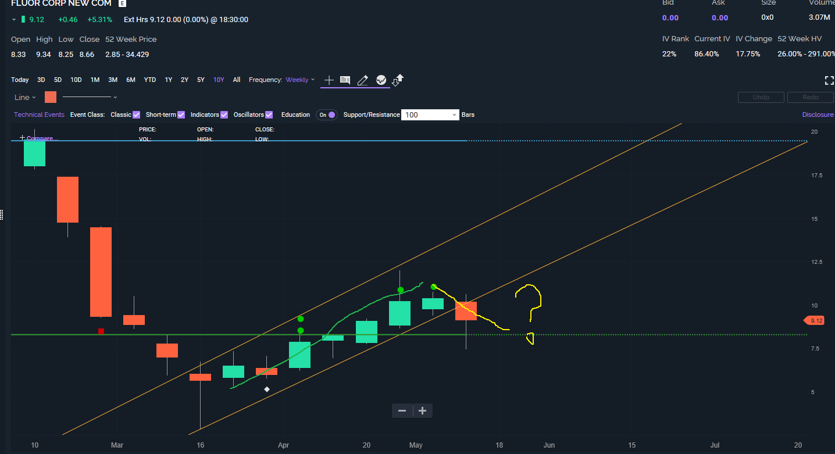This screenshot has height=454, width=835.
Task: Open the chart annotation notes icon
Action: click(345, 80)
